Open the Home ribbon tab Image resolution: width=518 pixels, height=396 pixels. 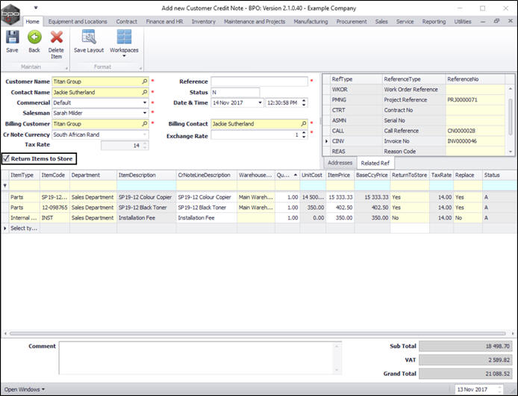click(32, 22)
